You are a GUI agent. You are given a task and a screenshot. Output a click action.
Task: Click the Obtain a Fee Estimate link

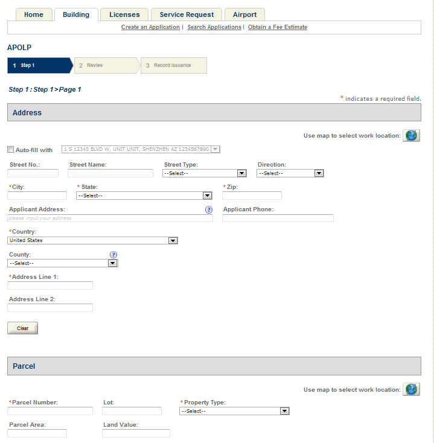click(x=277, y=27)
